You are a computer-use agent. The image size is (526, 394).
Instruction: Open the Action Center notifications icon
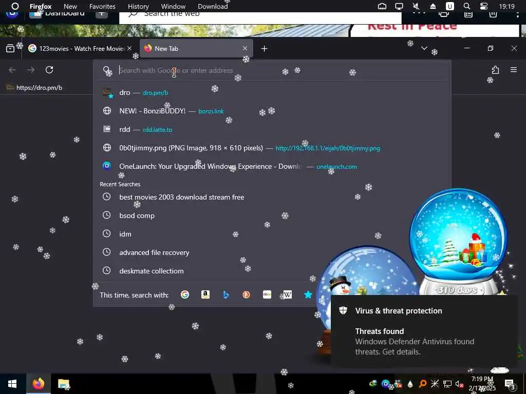(510, 384)
